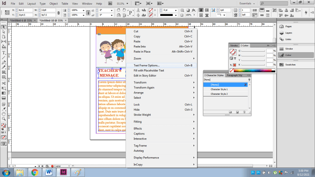Select the Type tool in the toolbox
This screenshot has width=315, height=177.
pos(4,53)
